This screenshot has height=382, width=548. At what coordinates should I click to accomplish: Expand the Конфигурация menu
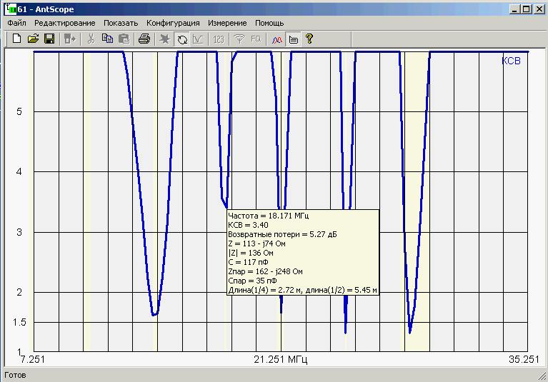click(173, 23)
